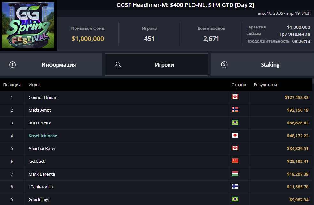Select player Connor Drinan
The width and height of the screenshot is (314, 205).
pyautogui.click(x=43, y=97)
